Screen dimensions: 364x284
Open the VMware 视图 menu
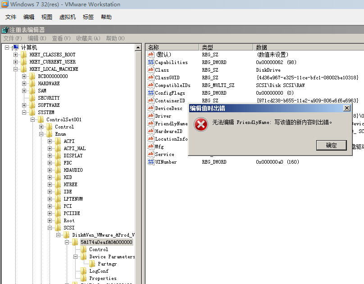[47, 17]
